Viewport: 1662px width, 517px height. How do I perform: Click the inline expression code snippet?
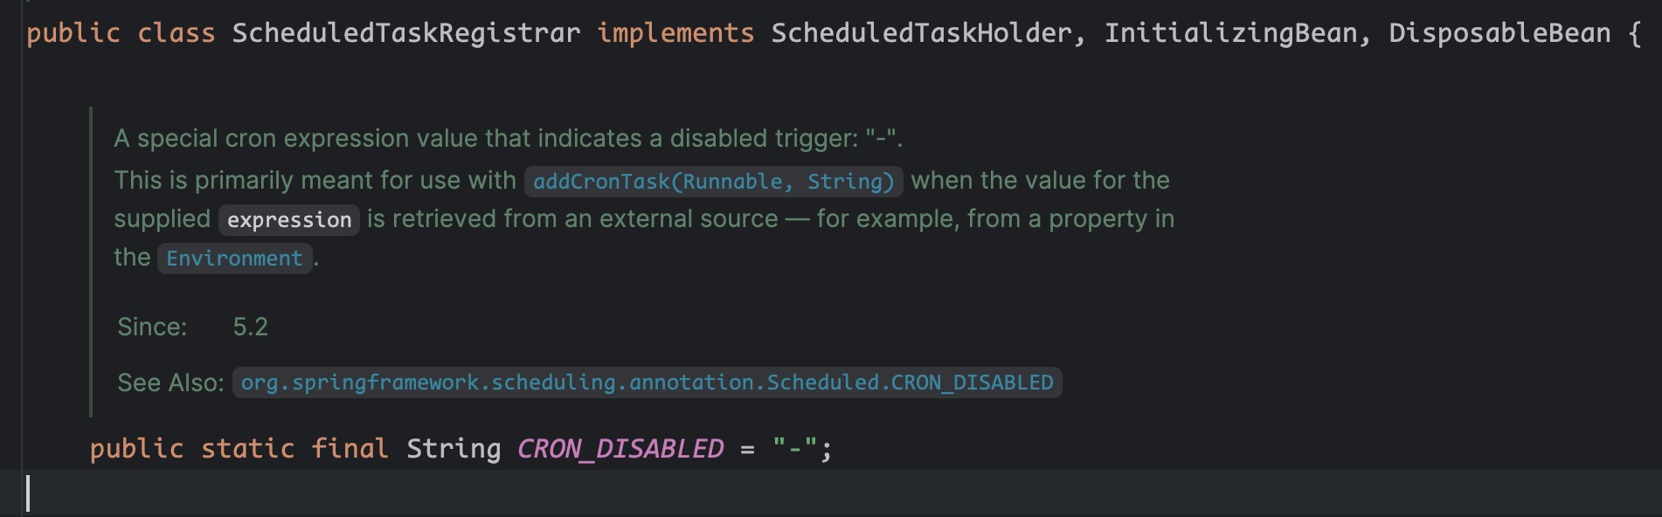click(x=289, y=220)
